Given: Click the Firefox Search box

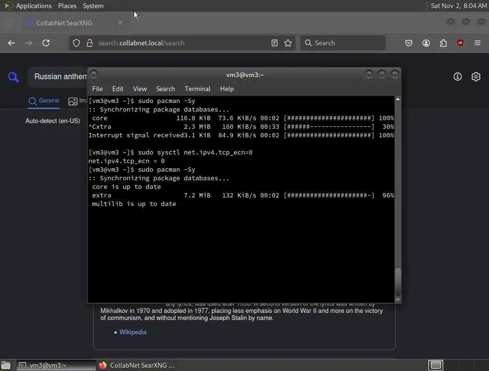Looking at the screenshot, I should click(x=343, y=43).
